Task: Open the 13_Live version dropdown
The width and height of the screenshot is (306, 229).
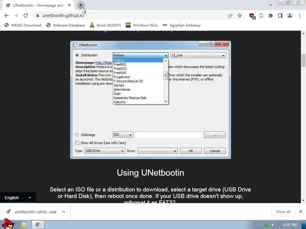Action: click(198, 55)
